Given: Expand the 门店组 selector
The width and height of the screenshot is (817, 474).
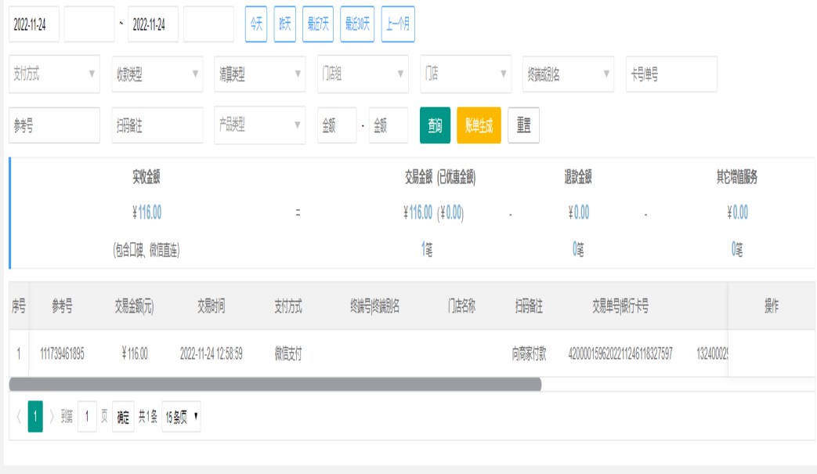Looking at the screenshot, I should [363, 74].
